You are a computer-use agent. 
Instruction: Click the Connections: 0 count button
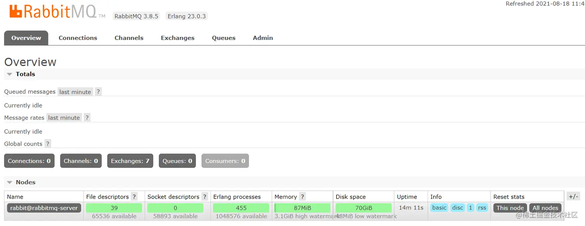tap(29, 161)
